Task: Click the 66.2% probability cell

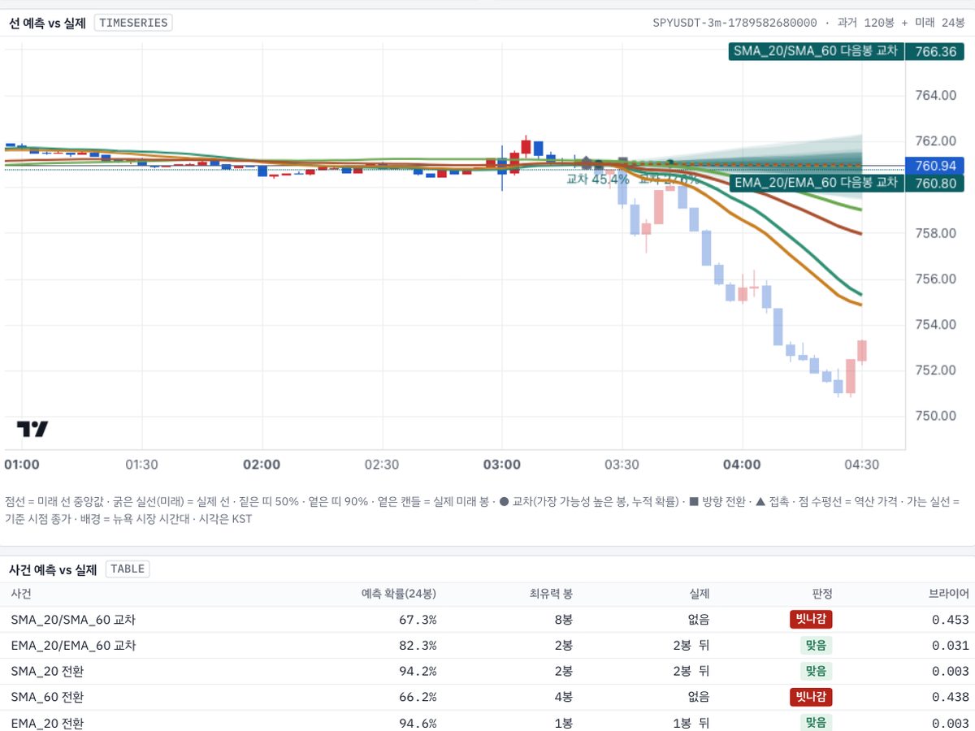Action: [x=419, y=697]
